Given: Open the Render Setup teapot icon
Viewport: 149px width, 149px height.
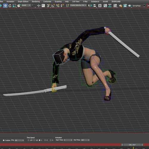Looking at the screenshot, I should (x=120, y=6).
